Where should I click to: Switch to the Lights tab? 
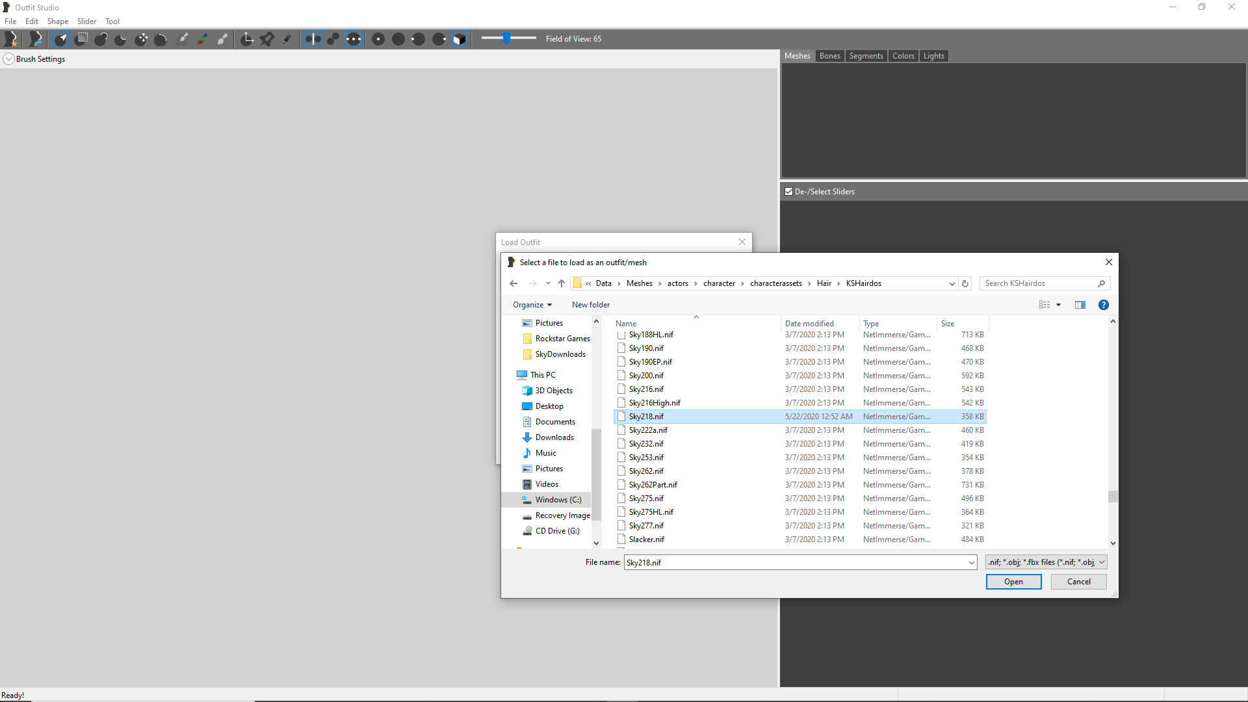(x=933, y=56)
